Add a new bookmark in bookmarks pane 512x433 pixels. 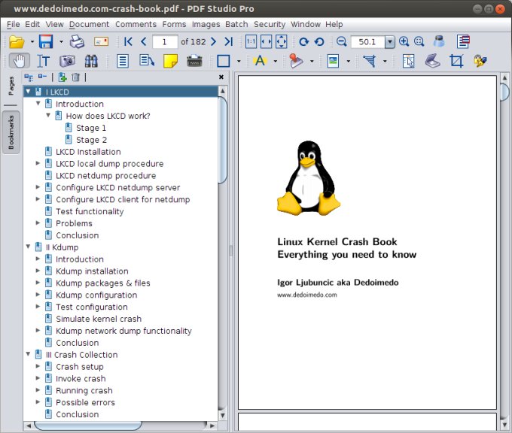(x=62, y=77)
